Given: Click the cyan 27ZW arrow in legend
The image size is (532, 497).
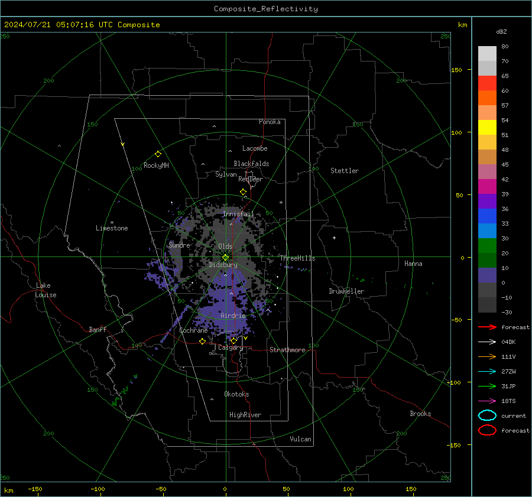Looking at the screenshot, I should tap(487, 372).
